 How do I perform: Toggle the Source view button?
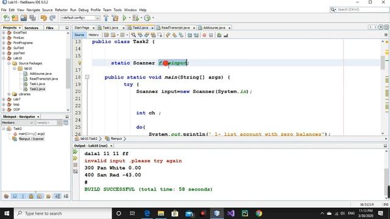tap(79, 35)
